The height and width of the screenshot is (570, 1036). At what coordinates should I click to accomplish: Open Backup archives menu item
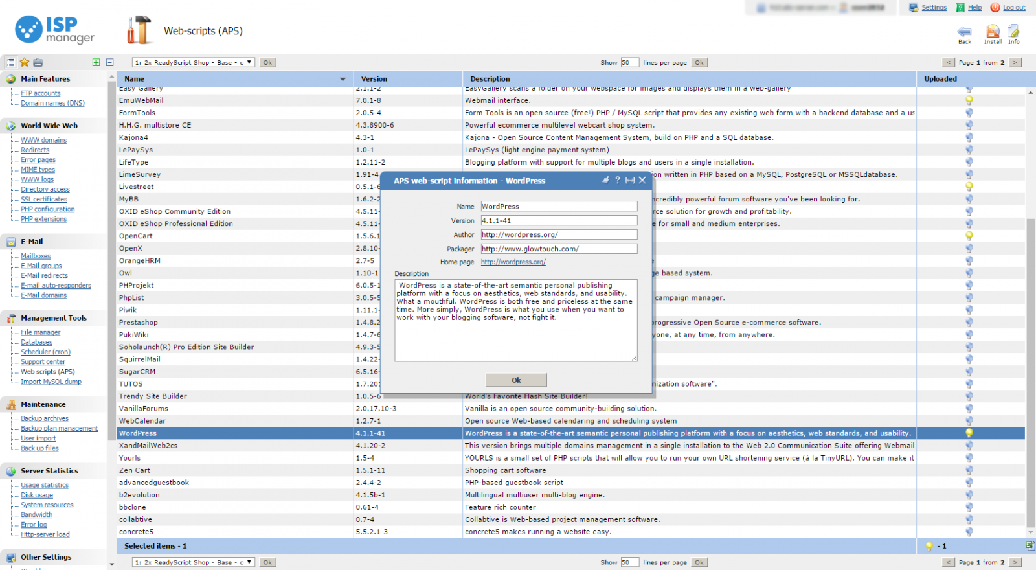(44, 418)
